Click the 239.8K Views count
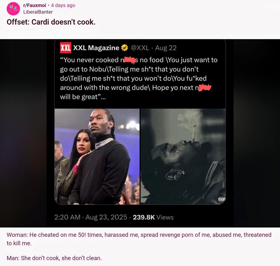 click(153, 217)
